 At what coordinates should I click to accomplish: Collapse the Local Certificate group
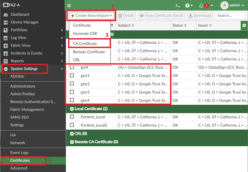click(72, 109)
